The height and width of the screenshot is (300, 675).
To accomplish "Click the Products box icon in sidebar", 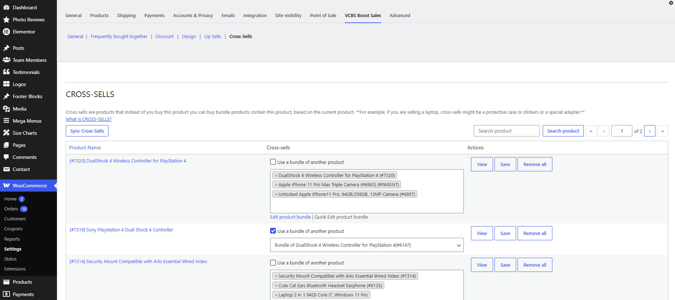I will click(6, 282).
